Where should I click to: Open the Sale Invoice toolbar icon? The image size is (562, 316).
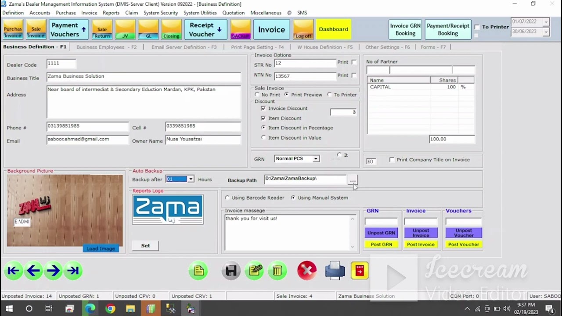36,29
